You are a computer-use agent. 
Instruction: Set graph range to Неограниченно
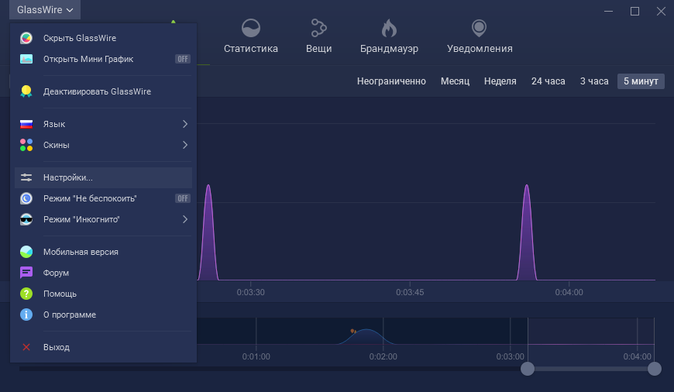coord(391,81)
